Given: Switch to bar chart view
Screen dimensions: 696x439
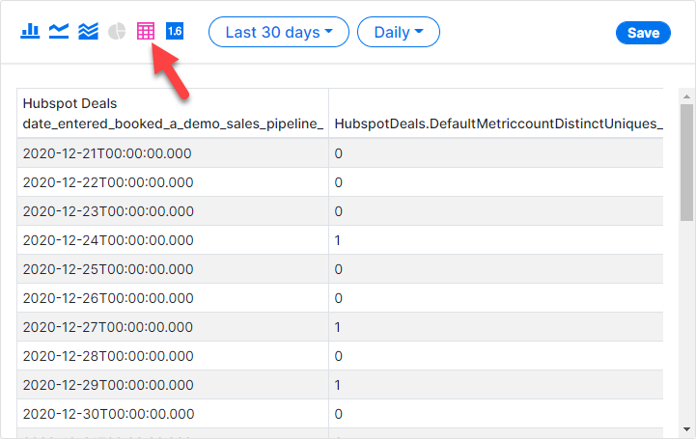Looking at the screenshot, I should tap(30, 32).
